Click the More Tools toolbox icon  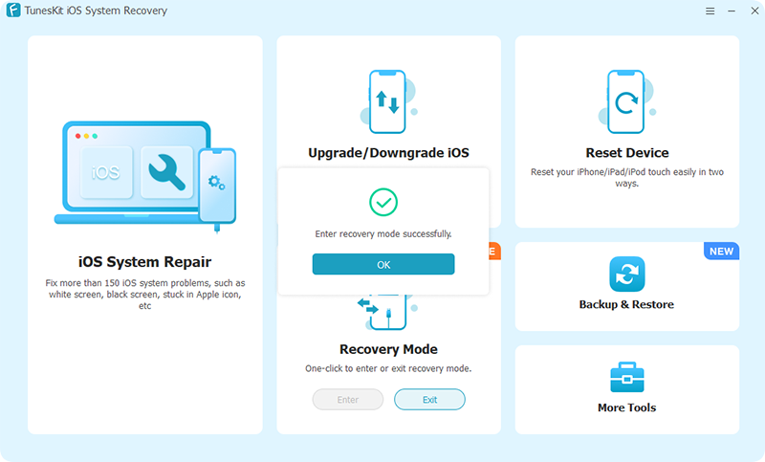(x=627, y=377)
